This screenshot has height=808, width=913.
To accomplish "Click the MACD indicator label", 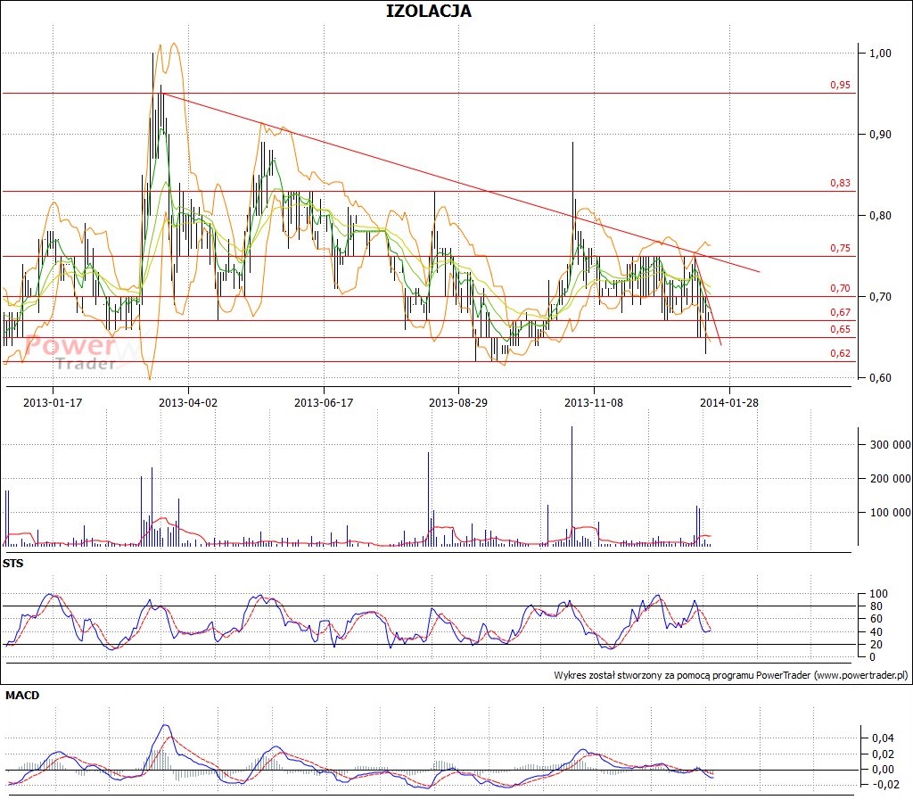I will pos(22,696).
